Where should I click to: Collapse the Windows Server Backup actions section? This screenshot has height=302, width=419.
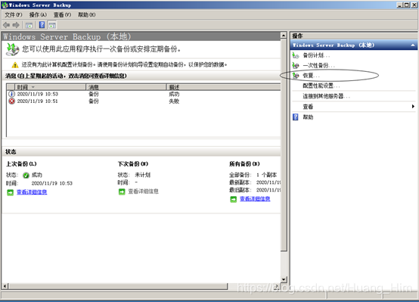(x=413, y=45)
